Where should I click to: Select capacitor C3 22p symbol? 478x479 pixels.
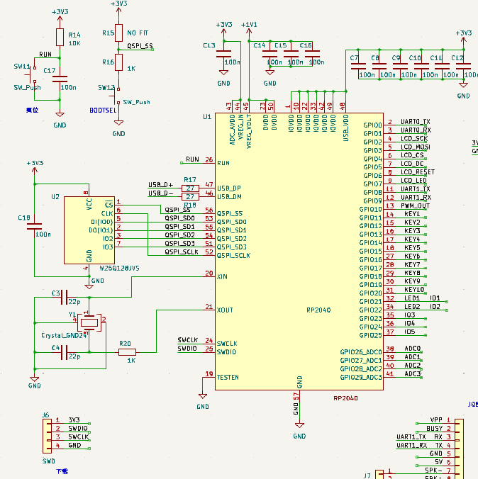point(65,297)
